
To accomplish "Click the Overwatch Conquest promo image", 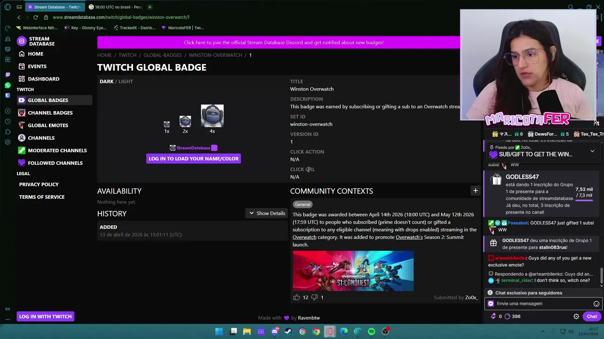I will point(353,271).
